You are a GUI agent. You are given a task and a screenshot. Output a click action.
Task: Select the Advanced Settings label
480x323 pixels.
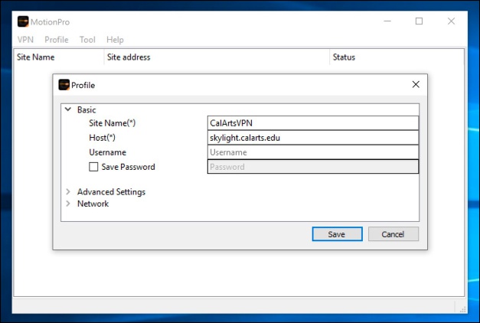coord(111,192)
